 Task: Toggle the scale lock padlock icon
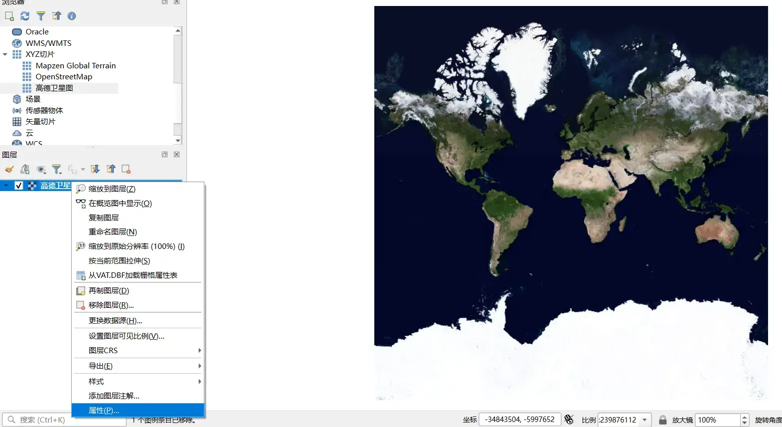663,420
